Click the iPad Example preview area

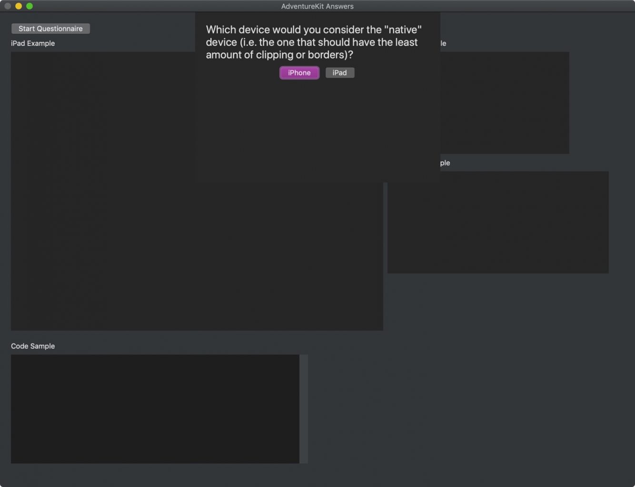(x=197, y=191)
